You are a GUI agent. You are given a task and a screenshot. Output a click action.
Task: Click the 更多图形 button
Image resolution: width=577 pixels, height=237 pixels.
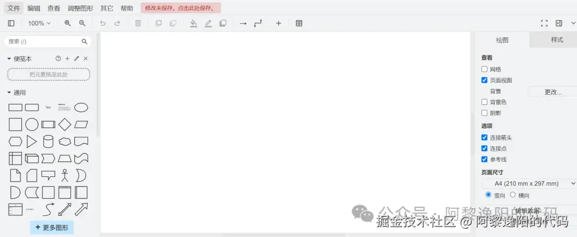52,227
